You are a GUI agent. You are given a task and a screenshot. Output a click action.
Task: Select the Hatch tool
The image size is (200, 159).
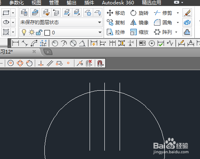(6, 32)
